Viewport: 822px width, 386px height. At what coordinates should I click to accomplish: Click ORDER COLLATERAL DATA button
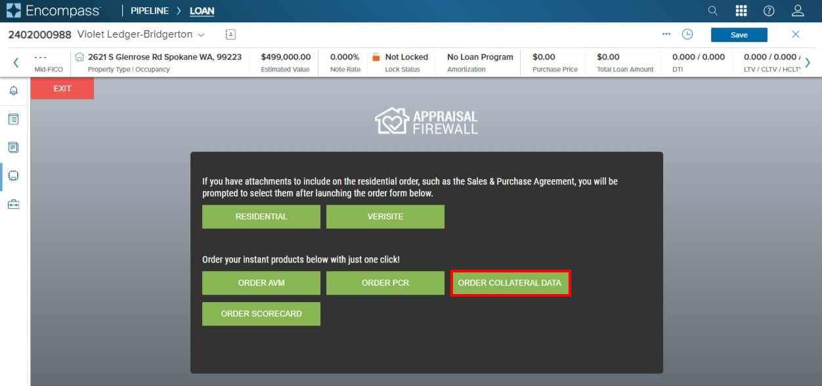[x=510, y=283]
